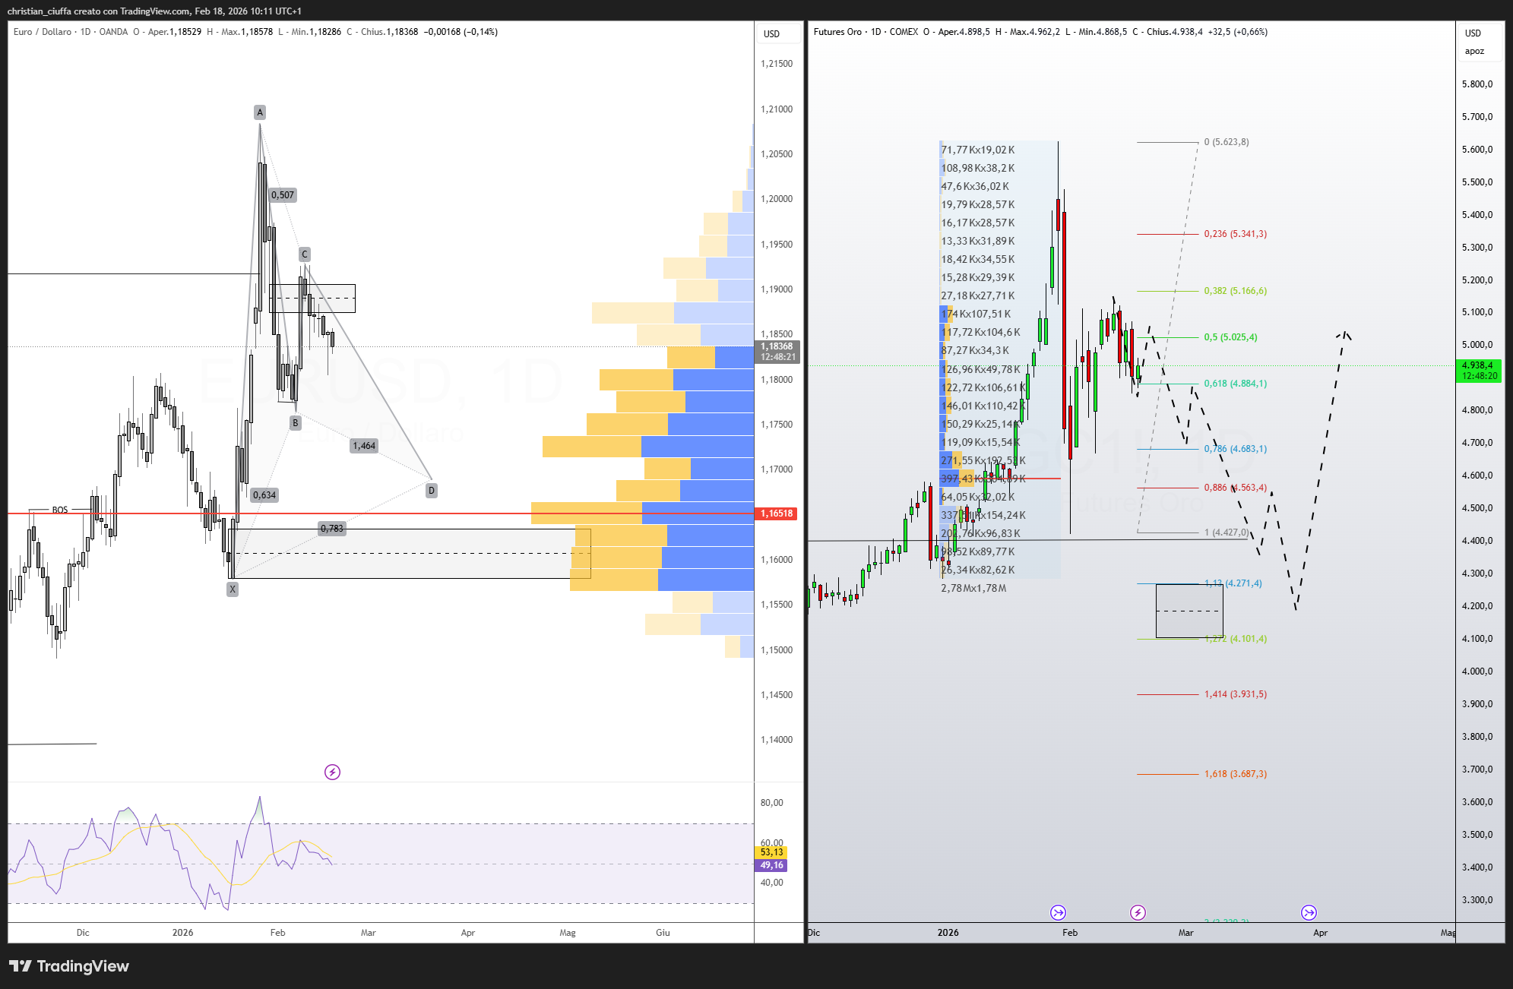This screenshot has height=989, width=1513.
Task: Click the 80,00 level on the RSI scale
Action: coord(772,803)
